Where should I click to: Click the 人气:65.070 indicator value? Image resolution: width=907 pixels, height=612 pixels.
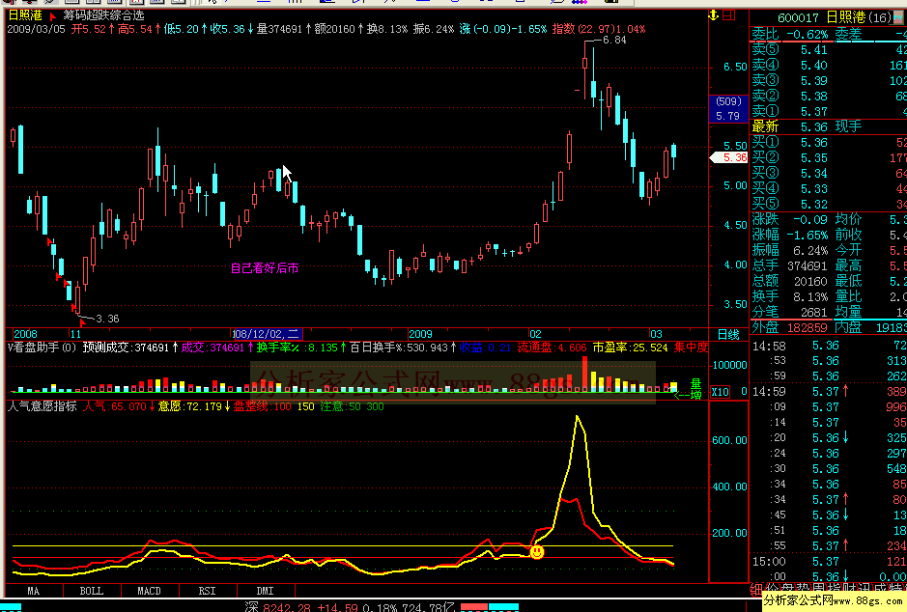119,406
